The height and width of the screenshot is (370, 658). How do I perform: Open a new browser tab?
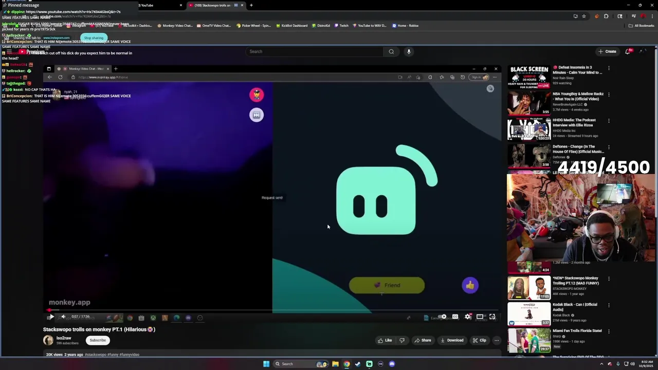pos(251,5)
